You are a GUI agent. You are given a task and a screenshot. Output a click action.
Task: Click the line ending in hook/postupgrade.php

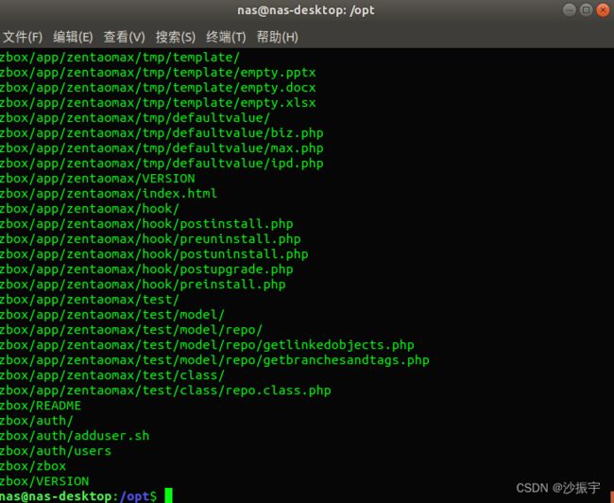point(146,269)
